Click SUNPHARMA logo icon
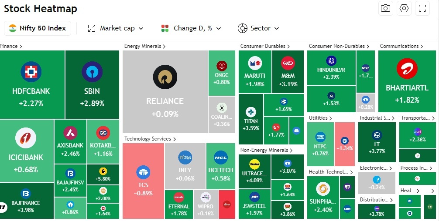The image size is (439, 221). pyautogui.click(x=323, y=189)
